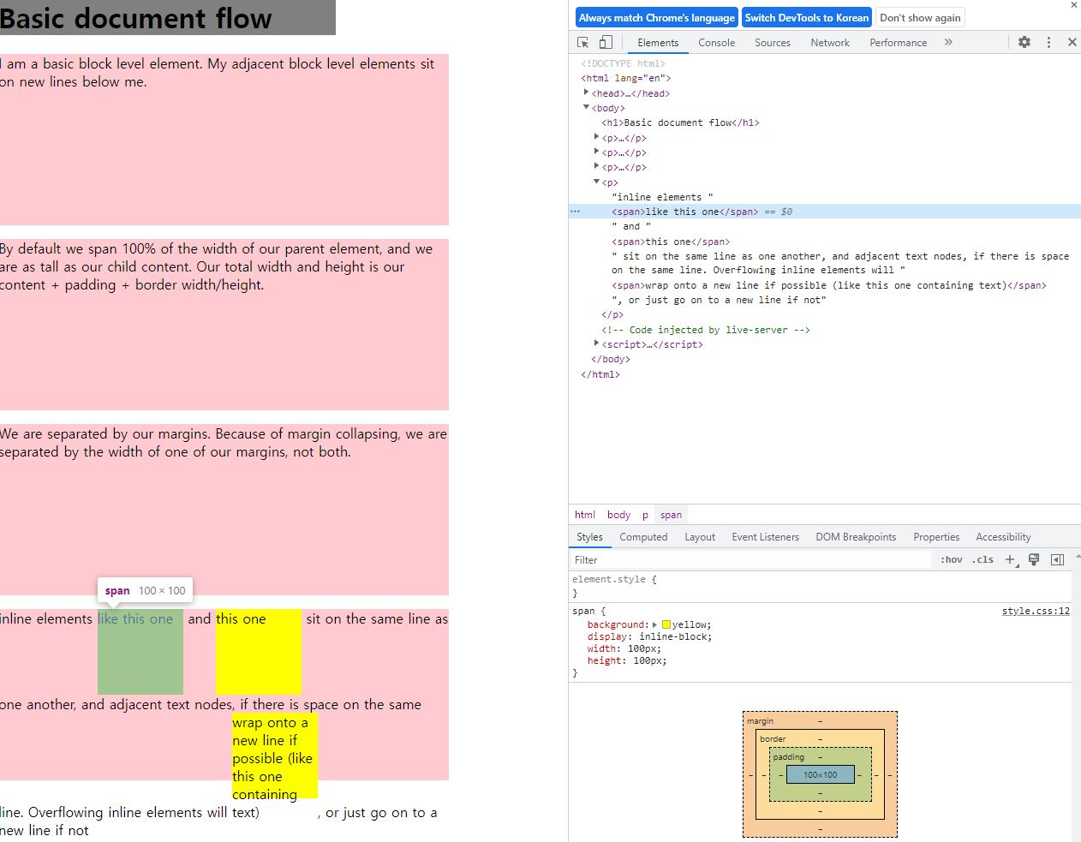This screenshot has height=842, width=1081.
Task: Switch to the Elements tab
Action: [x=658, y=42]
